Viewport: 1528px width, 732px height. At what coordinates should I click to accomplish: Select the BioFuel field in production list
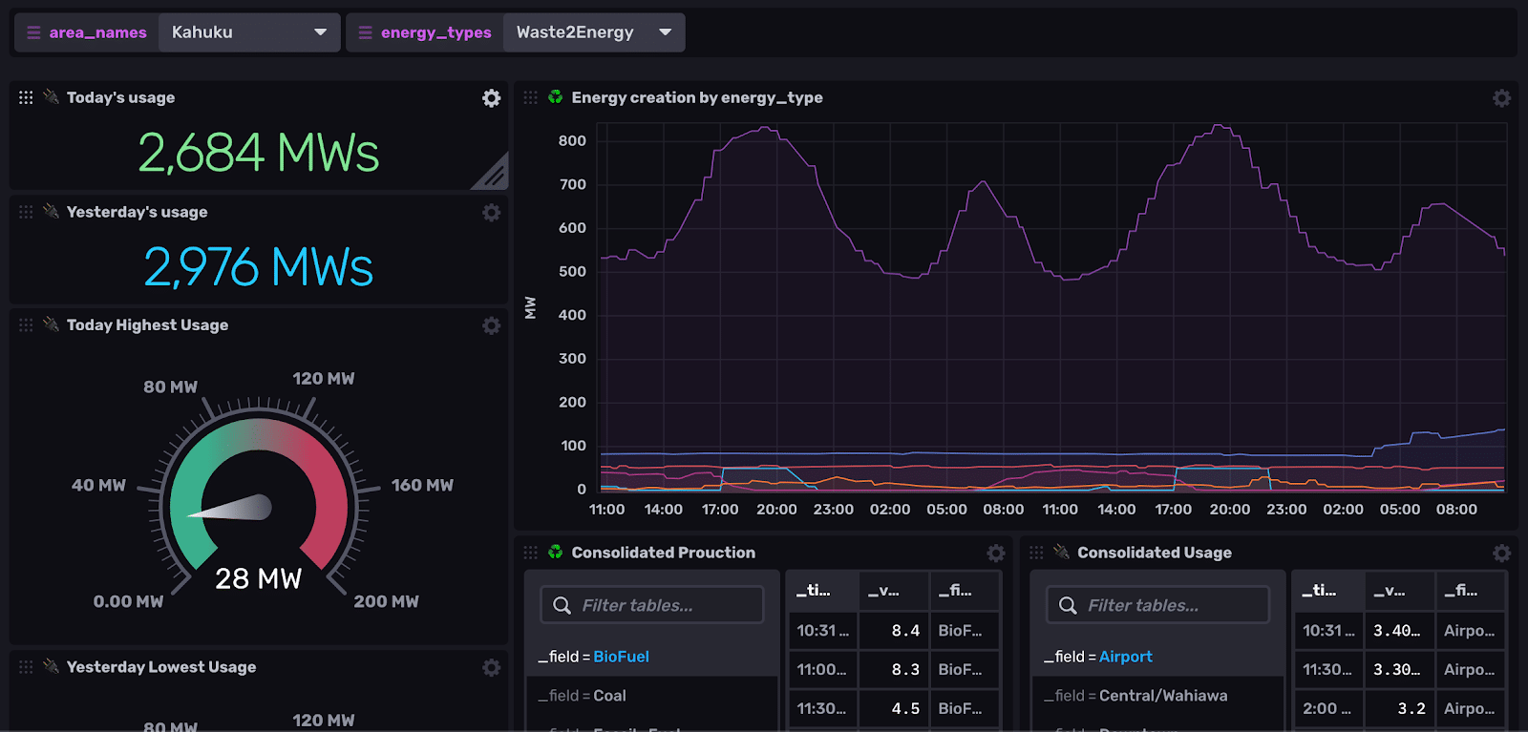click(x=621, y=657)
